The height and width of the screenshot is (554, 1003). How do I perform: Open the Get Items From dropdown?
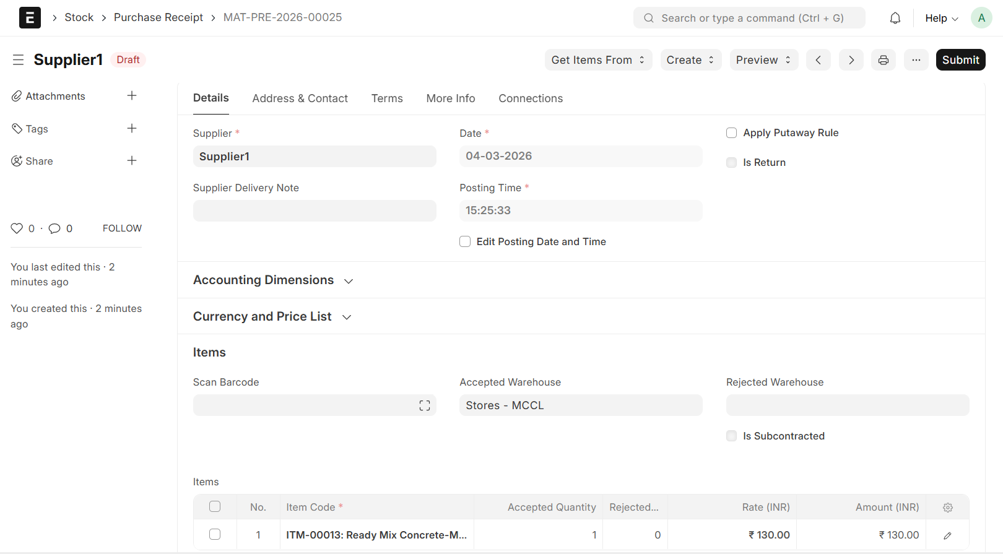point(598,60)
